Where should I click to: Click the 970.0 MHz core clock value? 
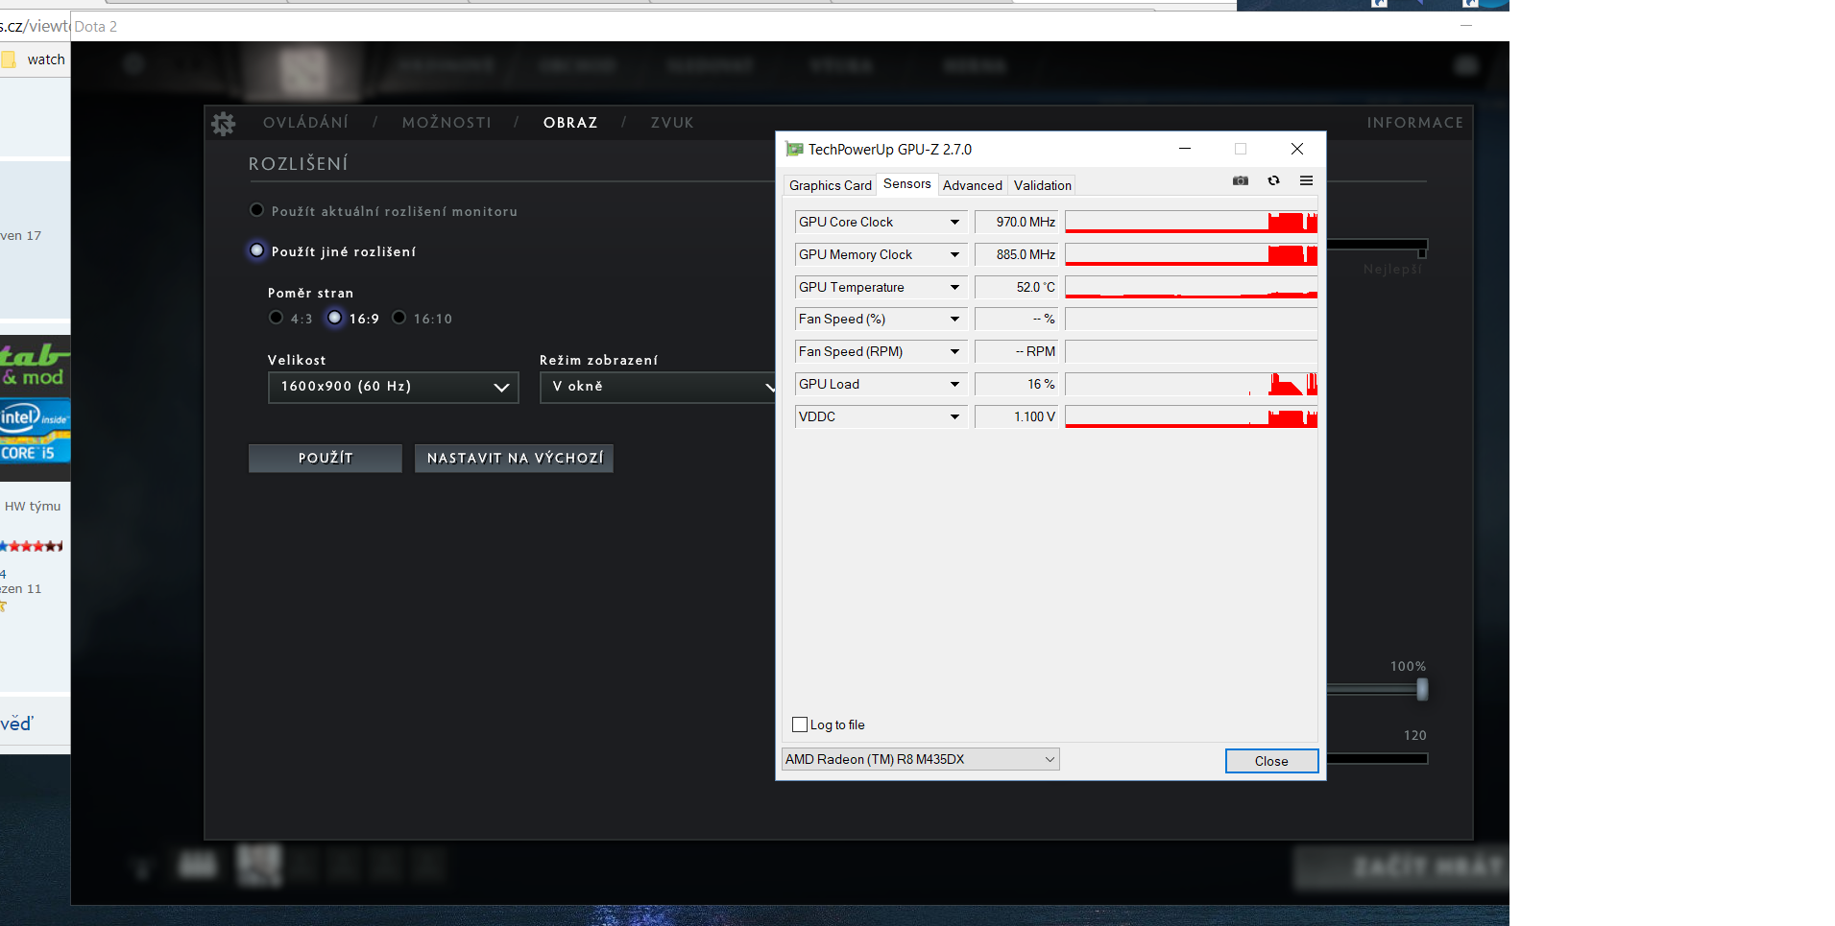tap(1016, 222)
